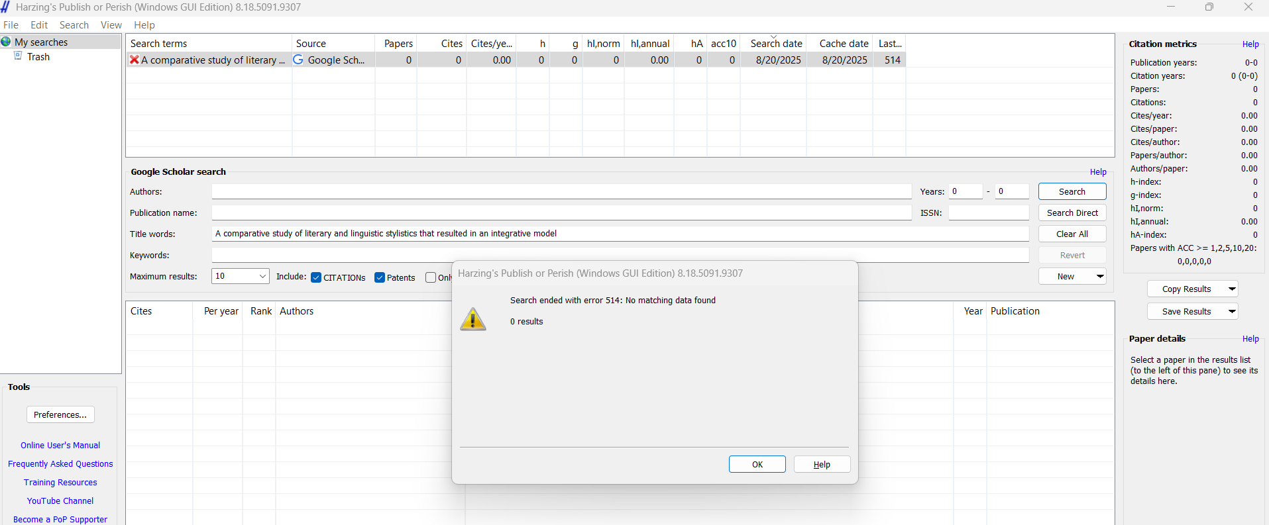Toggle the partially hidden Only checkbox
Viewport: 1269px width, 525px height.
(x=431, y=277)
